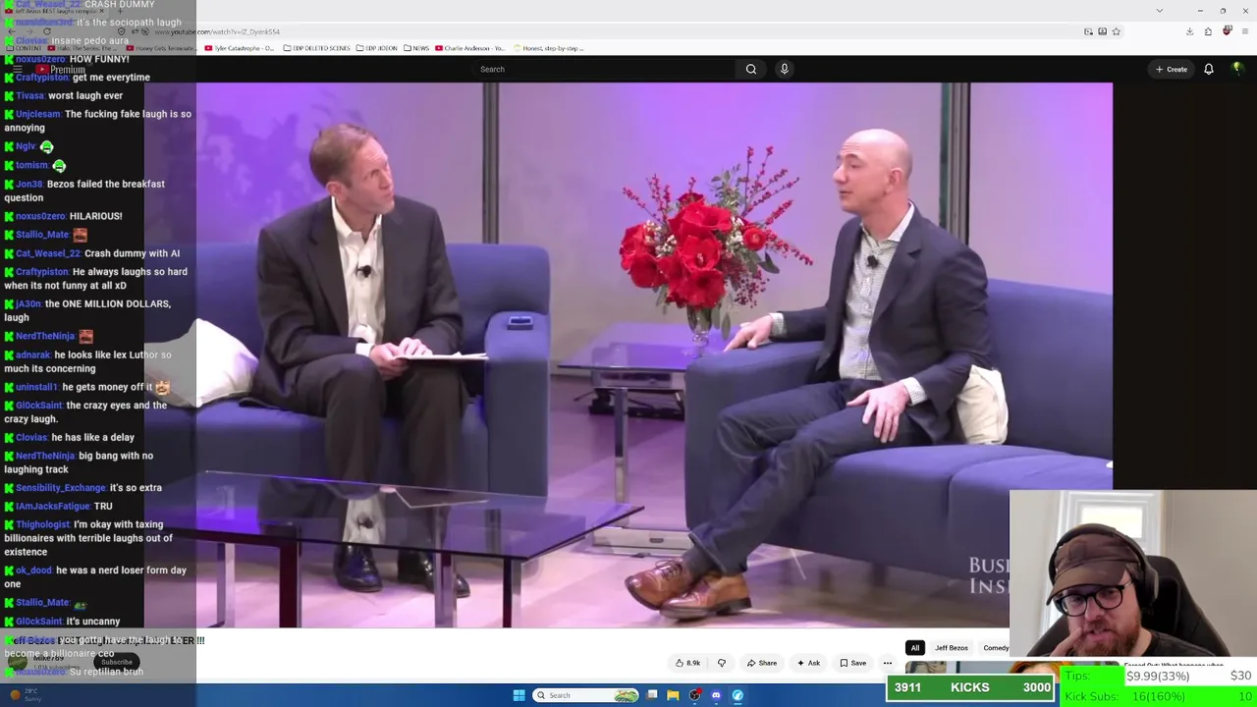Click the red shield extension icon

(1227, 31)
